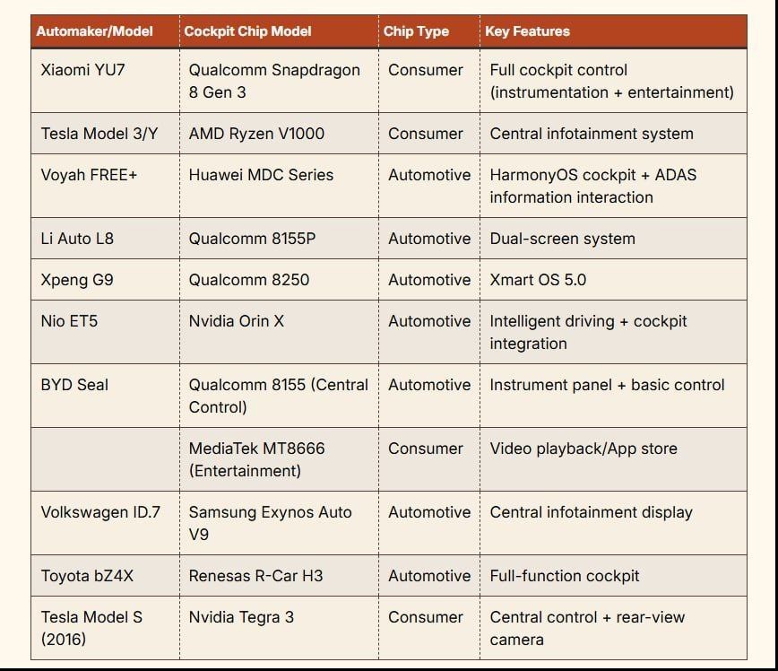Click the Cockpit Chip Model column header
Viewport: 778px width, 671px height.
point(279,31)
